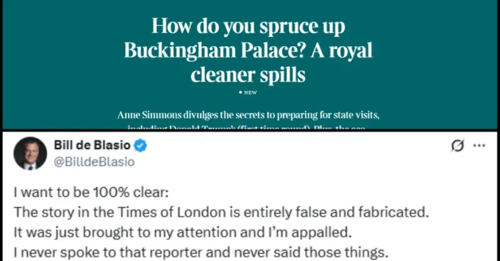
Task: Open the @BilldeBlasio handle link
Action: click(x=96, y=162)
